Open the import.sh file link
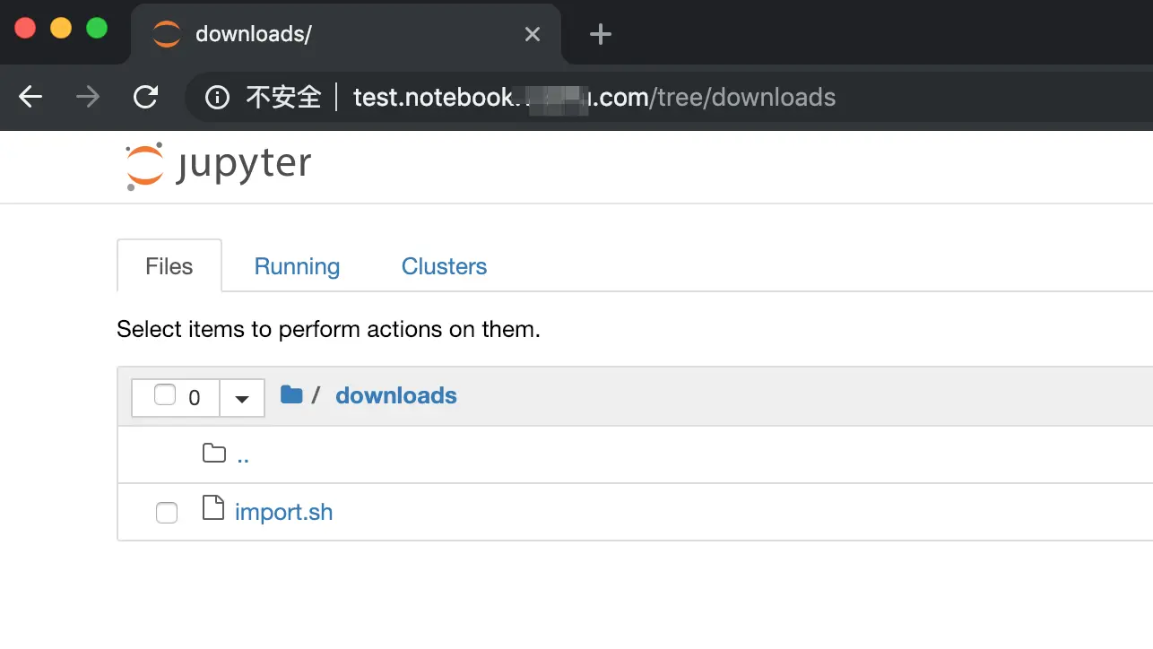1153x649 pixels. click(283, 513)
